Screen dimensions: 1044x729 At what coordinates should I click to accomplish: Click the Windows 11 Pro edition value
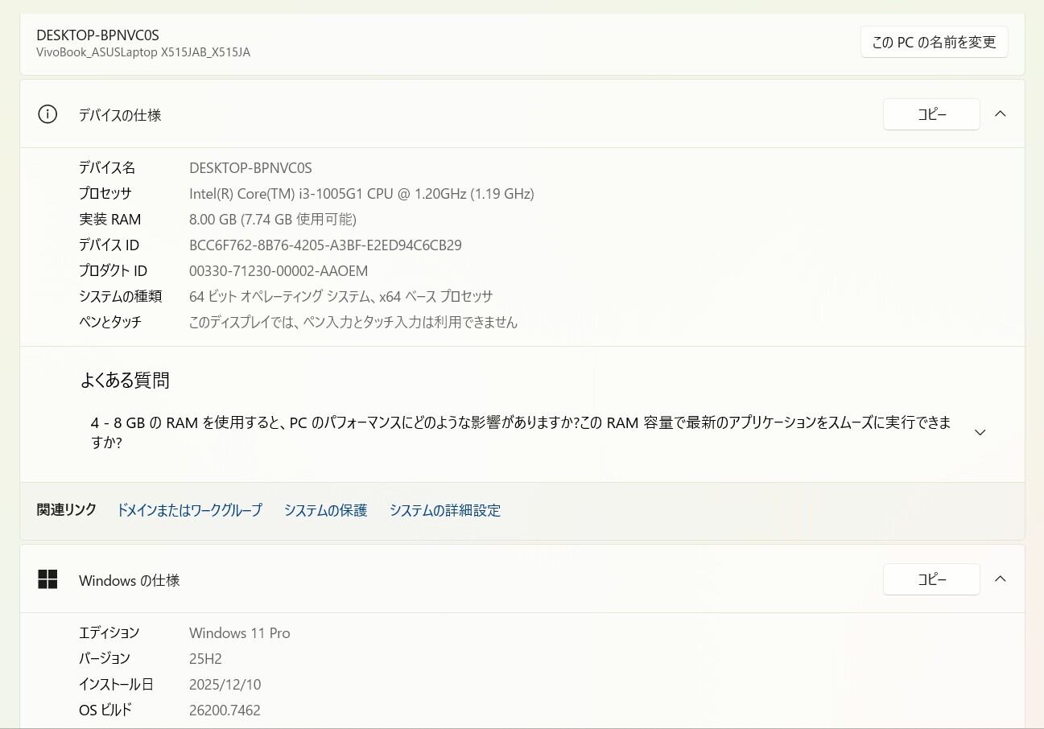point(240,633)
